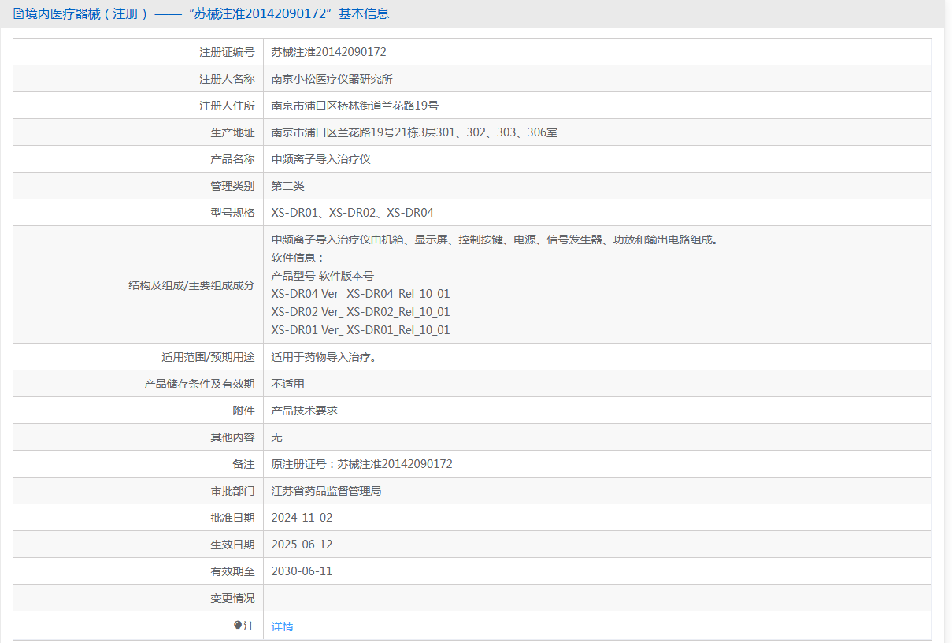Click the approval date 2024-11-02
Image resolution: width=952 pixels, height=643 pixels.
[302, 518]
